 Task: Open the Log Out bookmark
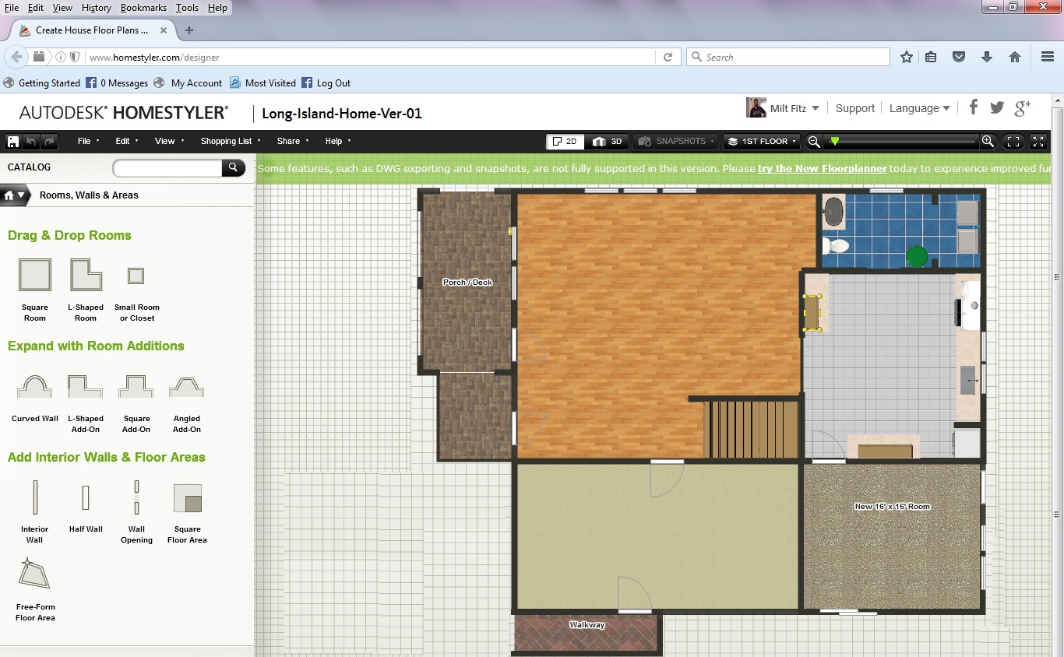(x=326, y=83)
